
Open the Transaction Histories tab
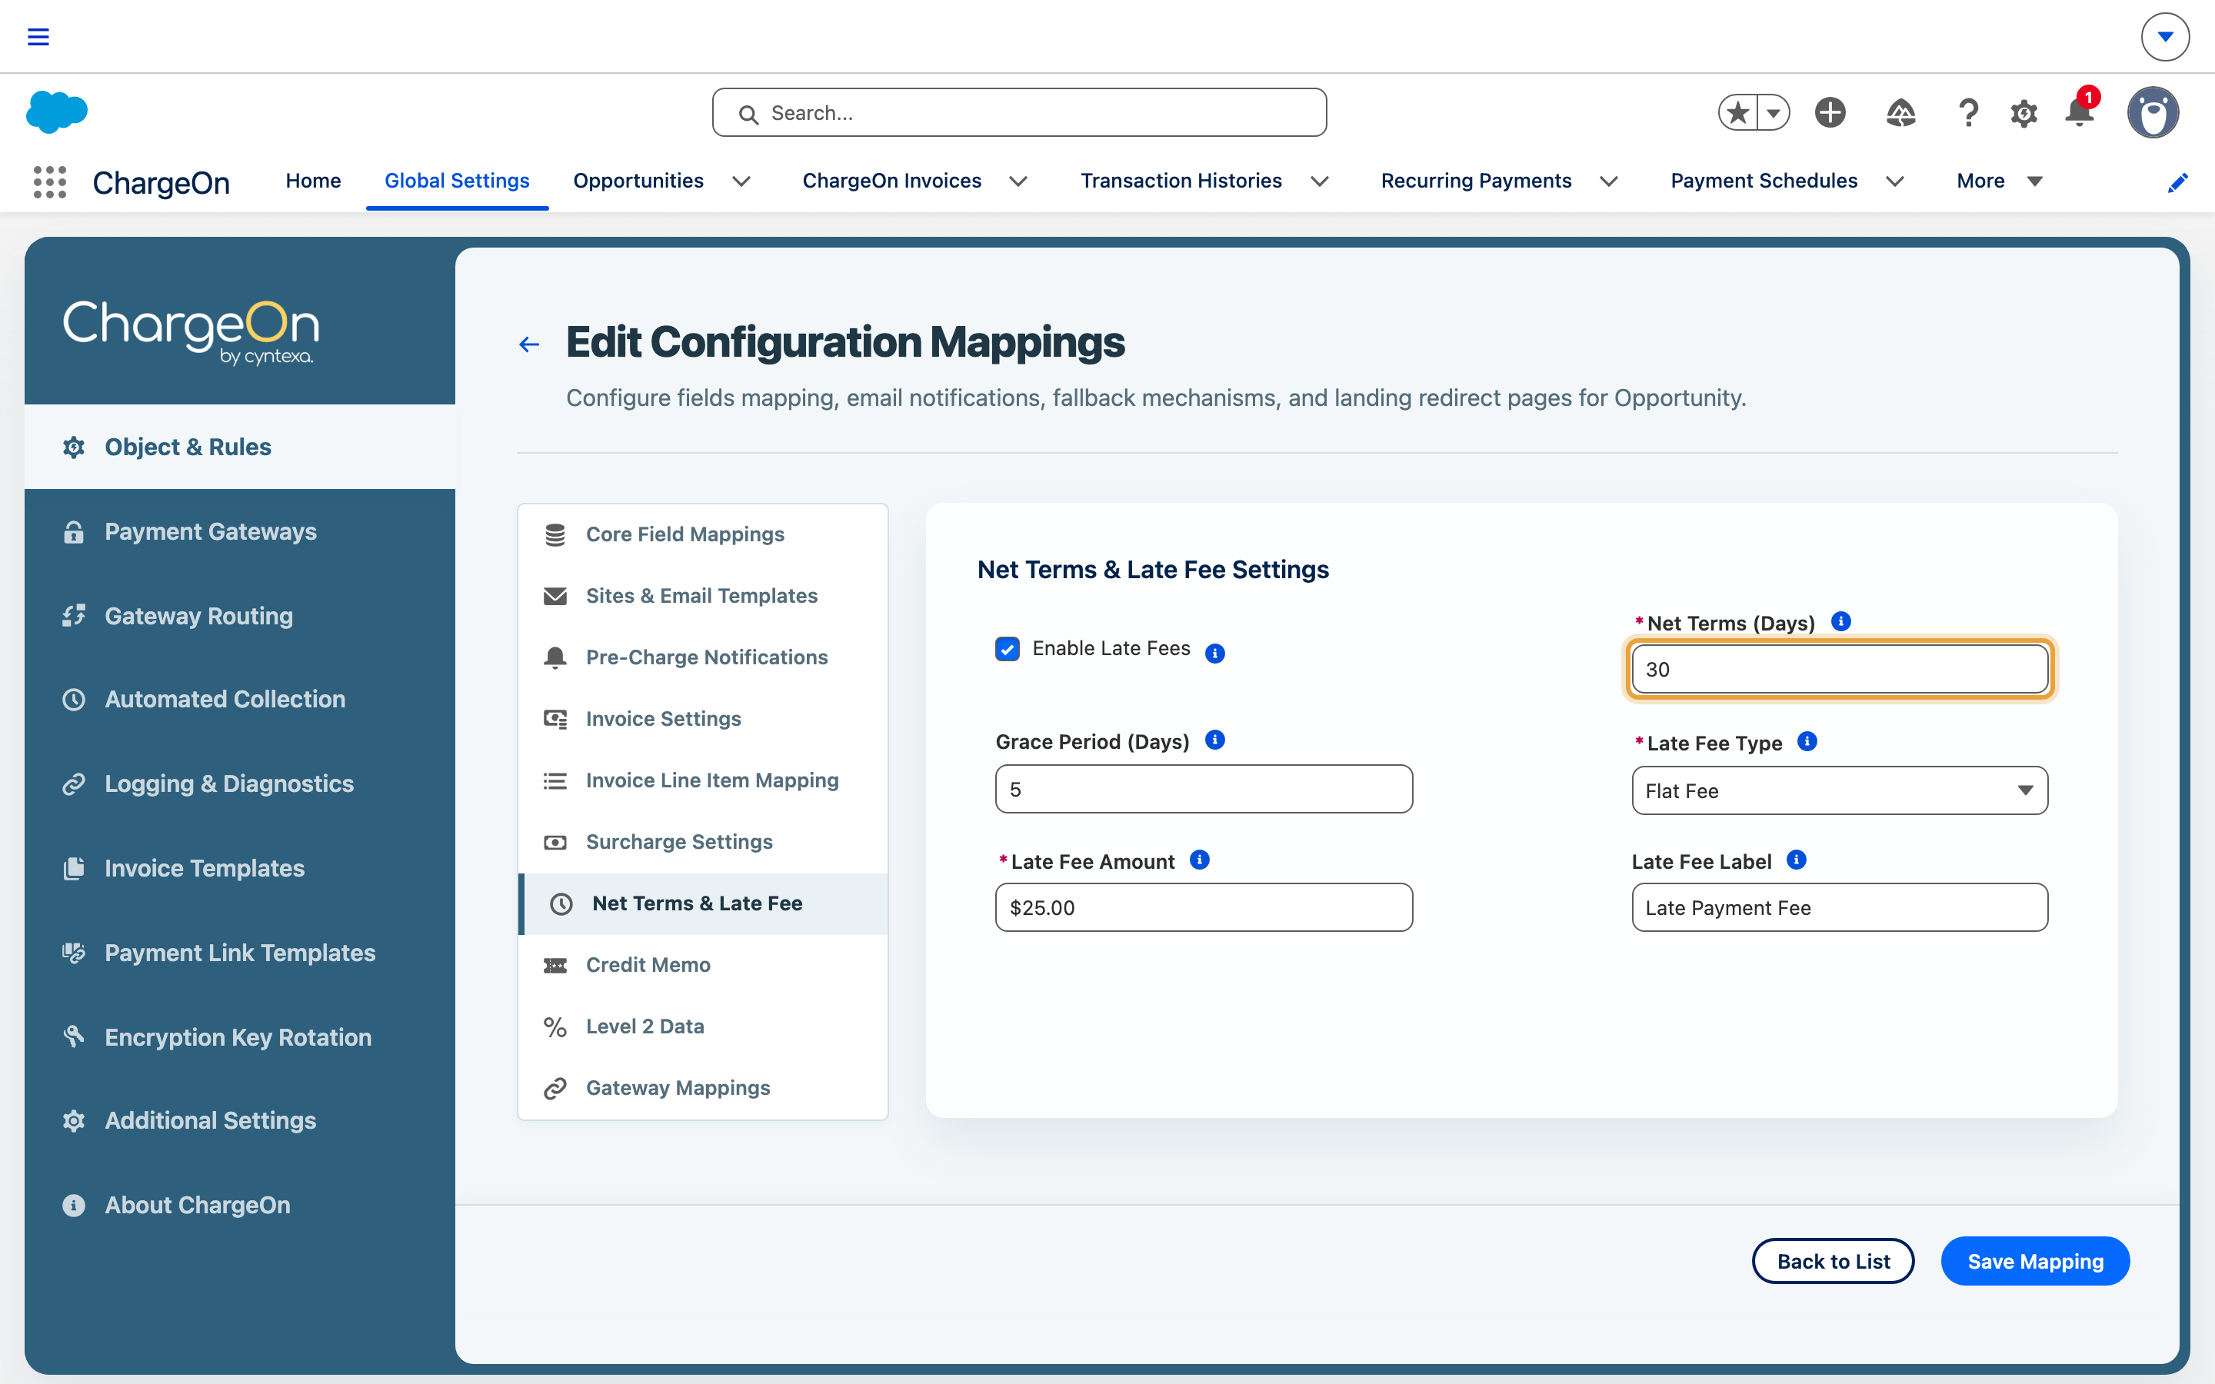point(1181,181)
